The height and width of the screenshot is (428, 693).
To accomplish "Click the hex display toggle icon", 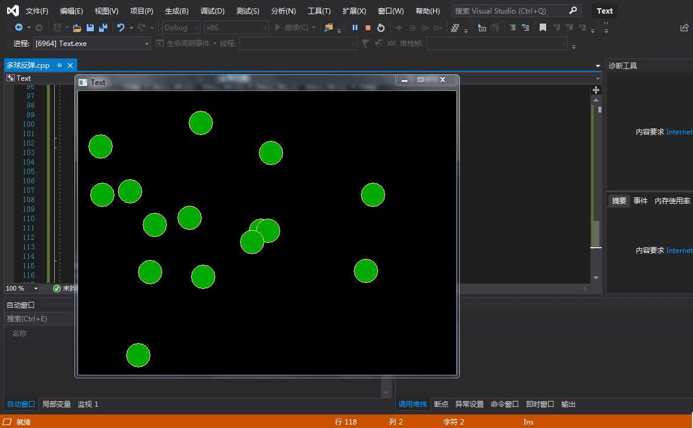I will coord(455,27).
